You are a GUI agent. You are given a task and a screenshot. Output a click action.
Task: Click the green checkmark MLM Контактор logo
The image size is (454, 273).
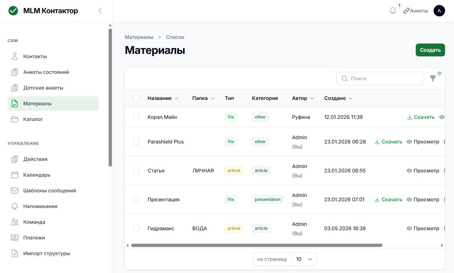[13, 11]
